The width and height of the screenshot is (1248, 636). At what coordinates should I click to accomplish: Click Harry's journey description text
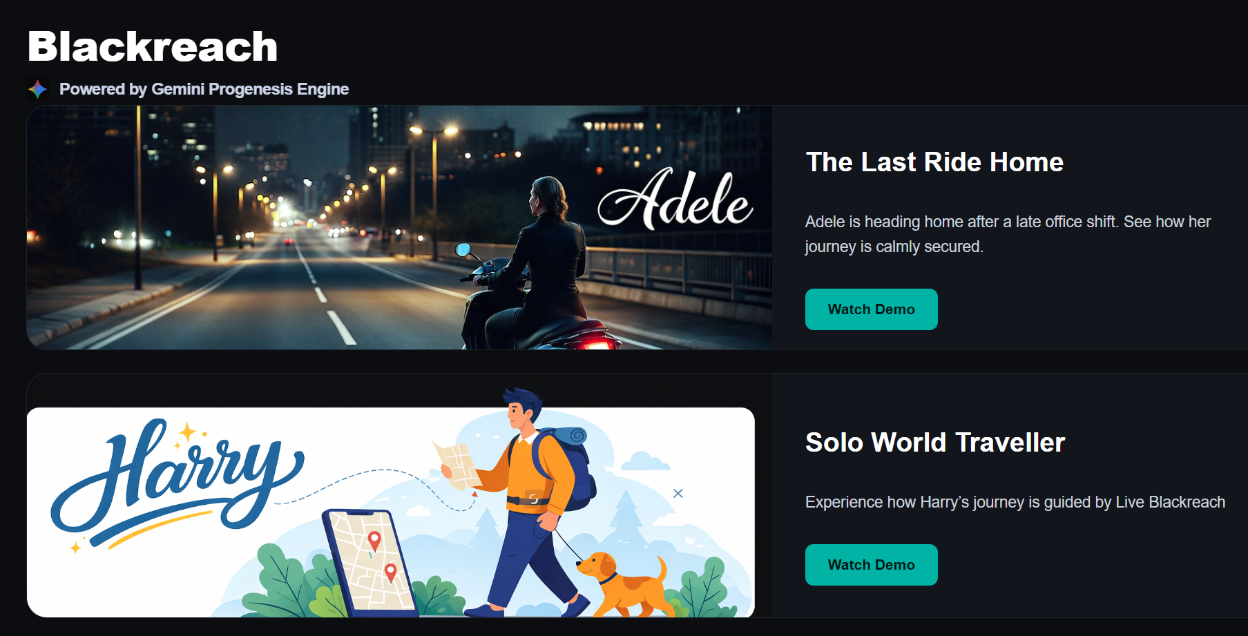click(x=1015, y=502)
